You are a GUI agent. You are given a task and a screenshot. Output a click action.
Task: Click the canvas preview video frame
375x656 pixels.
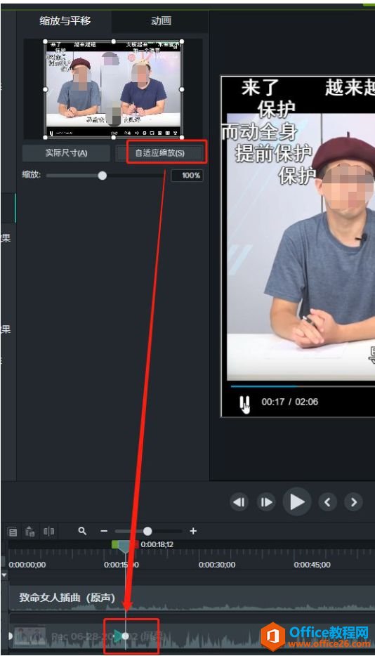298,247
